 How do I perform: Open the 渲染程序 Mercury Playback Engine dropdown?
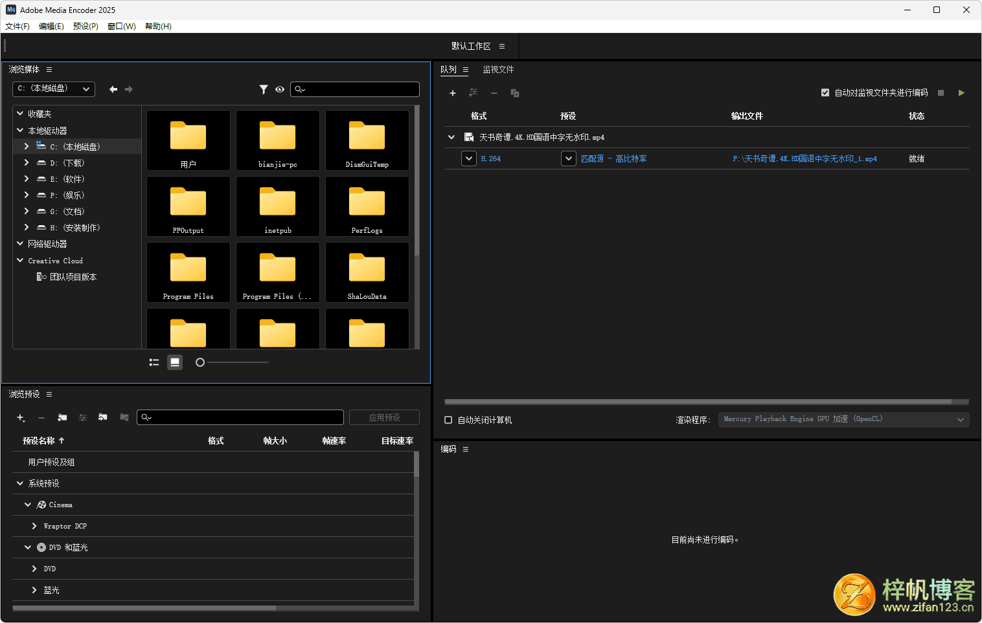(x=843, y=419)
